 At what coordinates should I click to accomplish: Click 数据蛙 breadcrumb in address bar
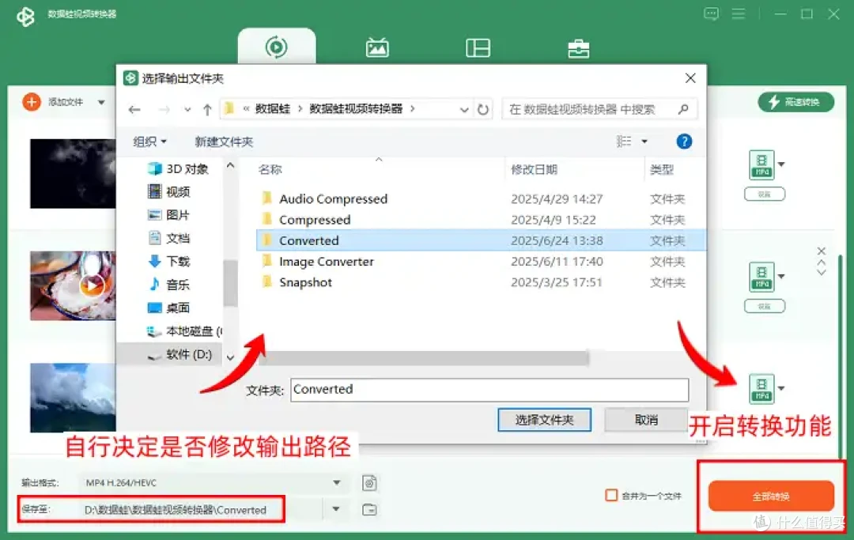[x=272, y=109]
